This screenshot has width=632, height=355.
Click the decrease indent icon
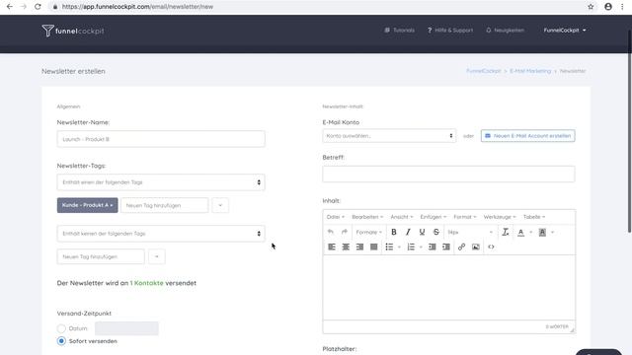pyautogui.click(x=433, y=247)
